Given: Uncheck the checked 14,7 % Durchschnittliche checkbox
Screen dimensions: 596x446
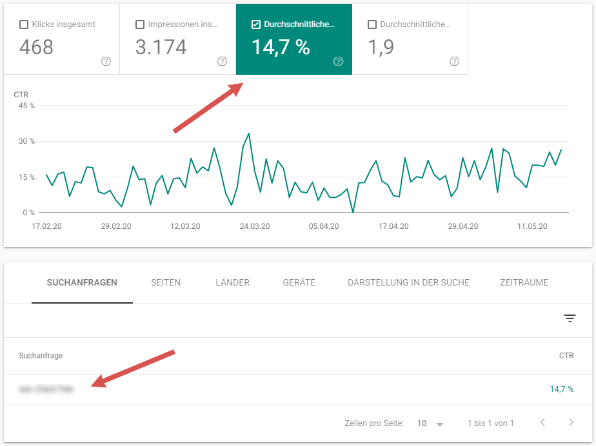Looking at the screenshot, I should [256, 24].
